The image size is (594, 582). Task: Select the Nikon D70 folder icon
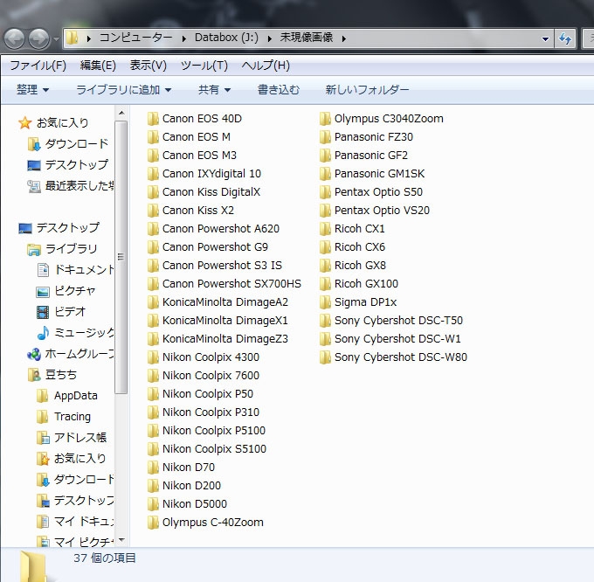point(153,468)
